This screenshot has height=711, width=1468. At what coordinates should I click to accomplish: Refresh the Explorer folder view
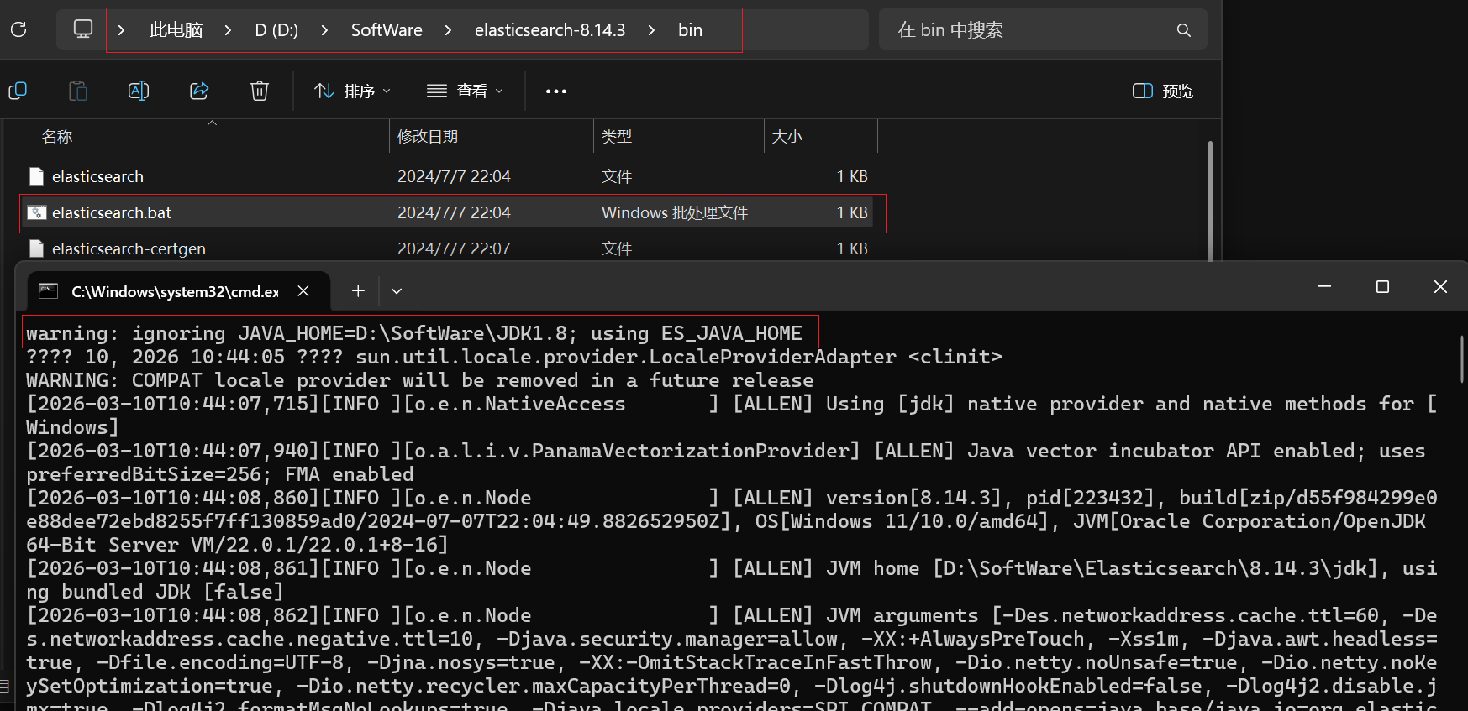[x=18, y=29]
